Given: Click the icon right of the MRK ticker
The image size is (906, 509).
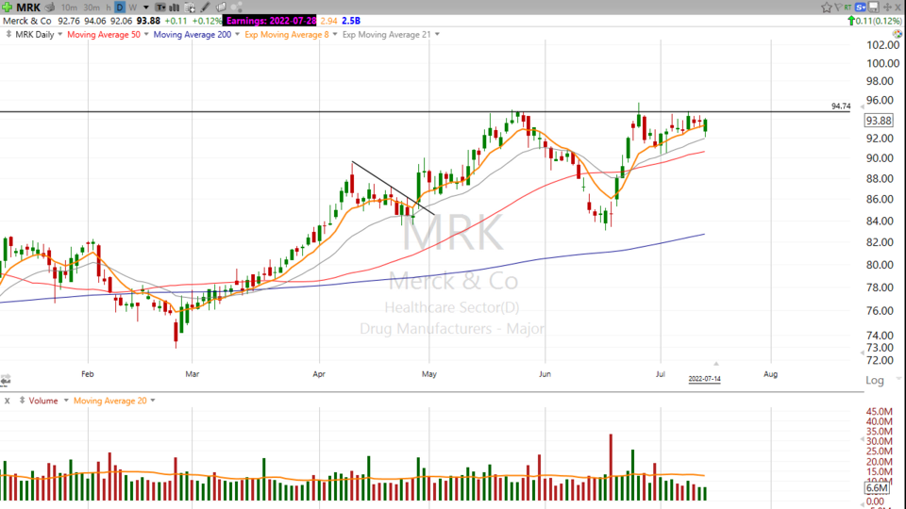Looking at the screenshot, I should [50, 8].
